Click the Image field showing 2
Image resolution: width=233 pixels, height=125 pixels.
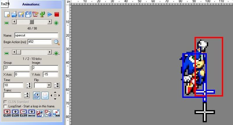point(45,68)
